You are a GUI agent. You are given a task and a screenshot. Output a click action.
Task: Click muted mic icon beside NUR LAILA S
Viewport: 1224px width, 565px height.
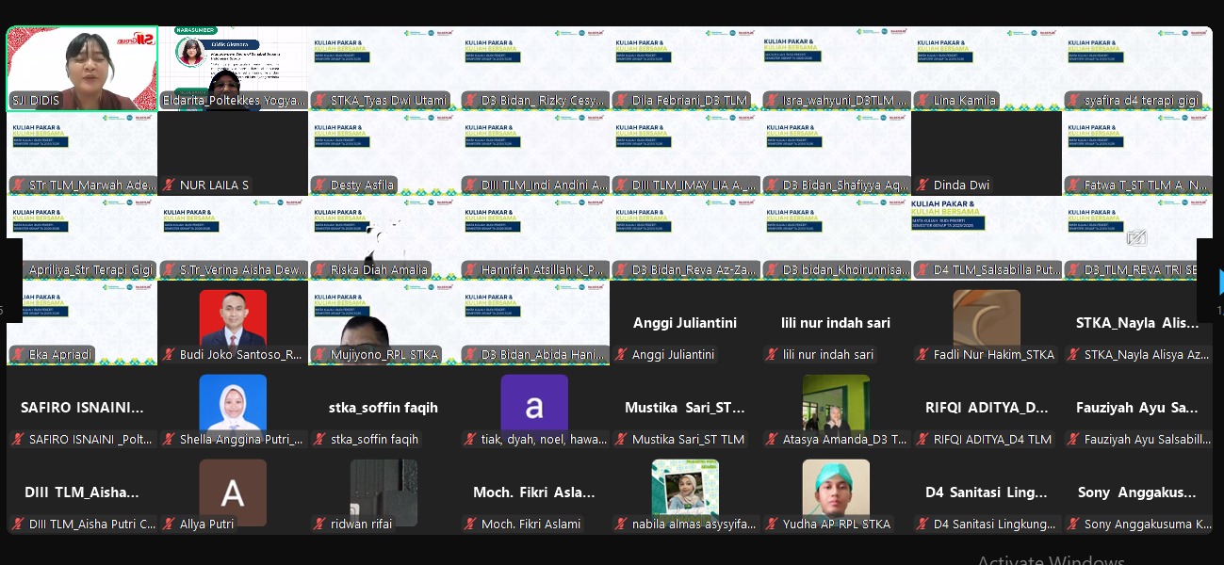[x=170, y=186]
